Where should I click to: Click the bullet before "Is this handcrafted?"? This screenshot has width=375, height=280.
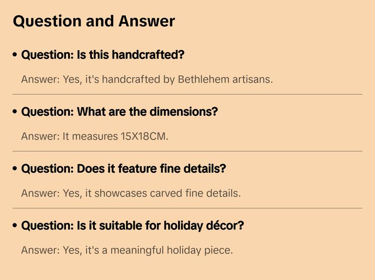coord(15,55)
